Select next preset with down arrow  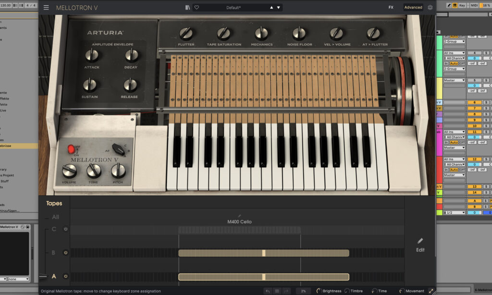278,8
